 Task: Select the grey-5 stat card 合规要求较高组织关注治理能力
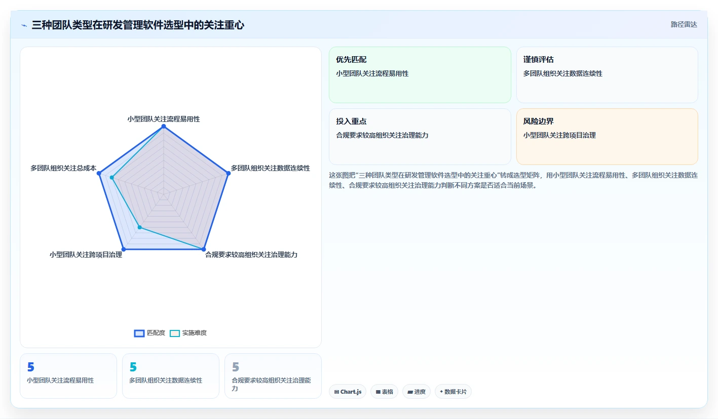point(273,376)
